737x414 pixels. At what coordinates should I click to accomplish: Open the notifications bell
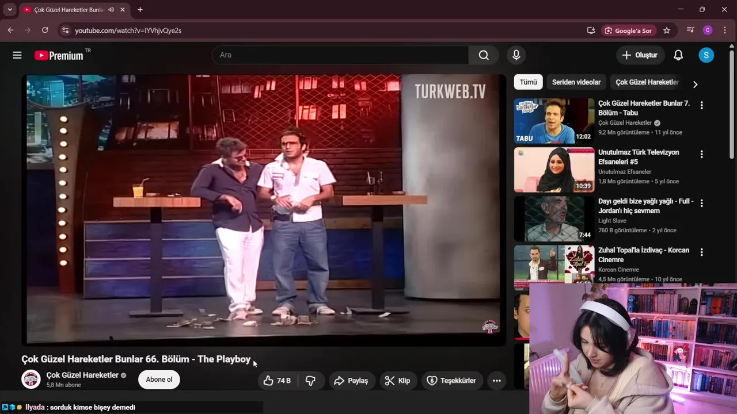(678, 55)
